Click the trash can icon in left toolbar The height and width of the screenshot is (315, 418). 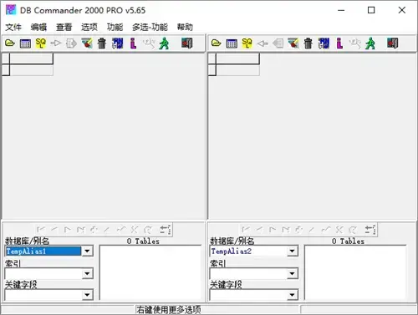tap(102, 43)
